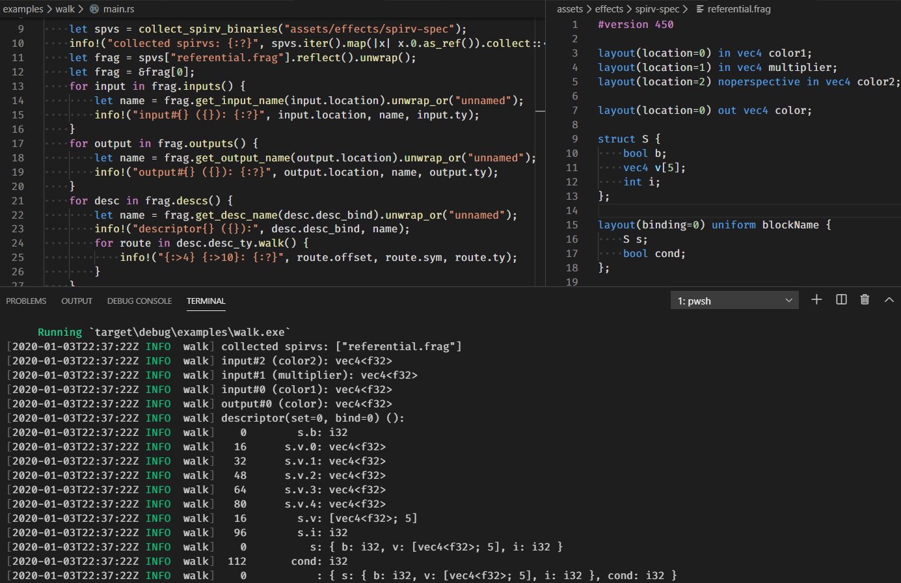Select the TERMINAL tab

(x=206, y=301)
